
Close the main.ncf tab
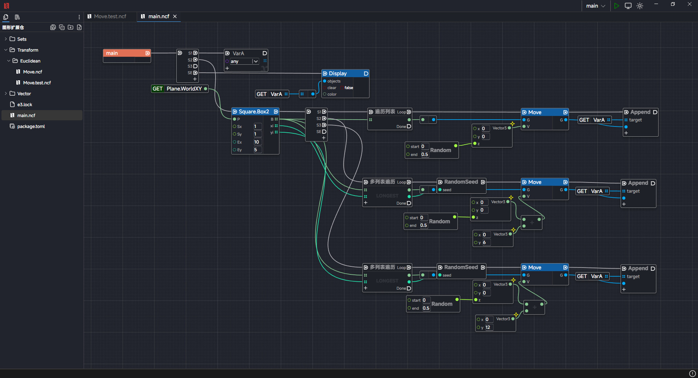(x=175, y=16)
